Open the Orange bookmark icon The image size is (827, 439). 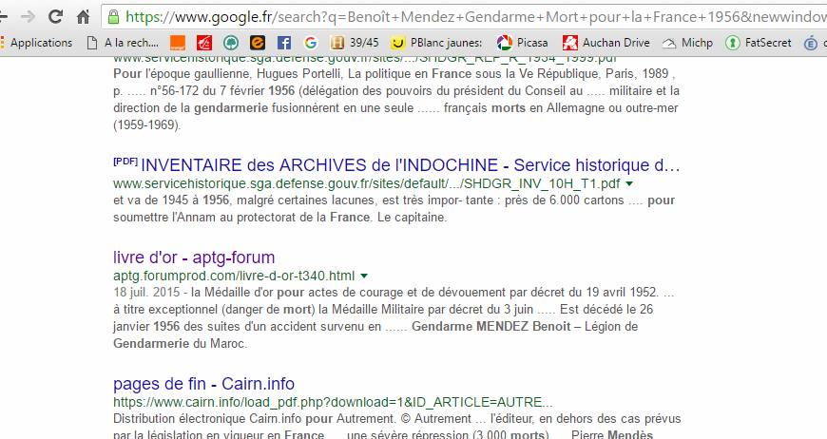point(178,43)
